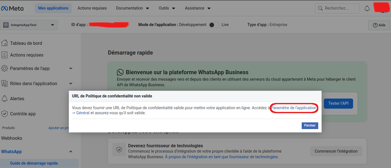Image resolution: width=391 pixels, height=168 pixels.
Task: Click the Rôles dans l'application icon
Action: [x=4, y=83]
